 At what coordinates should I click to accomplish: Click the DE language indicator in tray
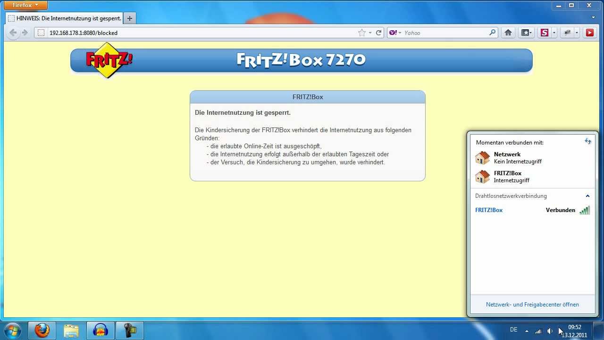513,330
